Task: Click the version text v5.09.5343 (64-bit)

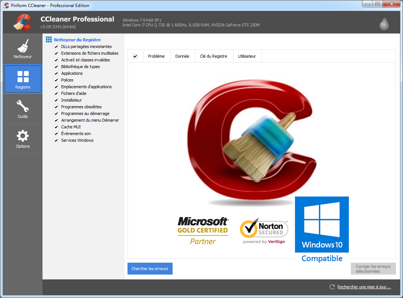Action: pos(58,27)
